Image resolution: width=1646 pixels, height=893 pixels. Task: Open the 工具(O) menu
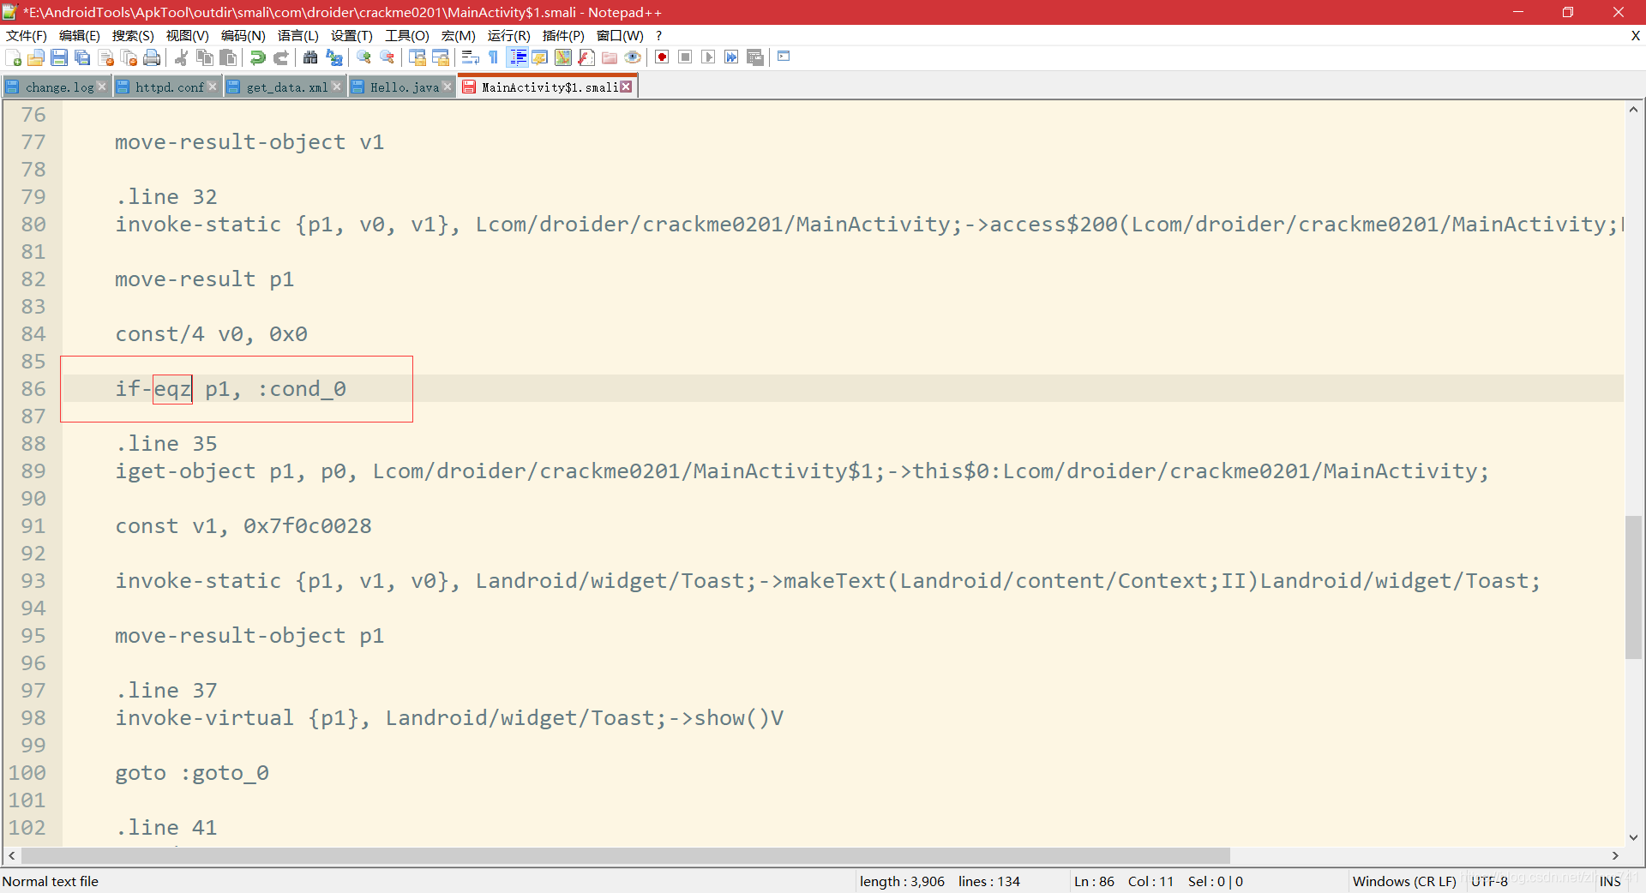click(406, 35)
